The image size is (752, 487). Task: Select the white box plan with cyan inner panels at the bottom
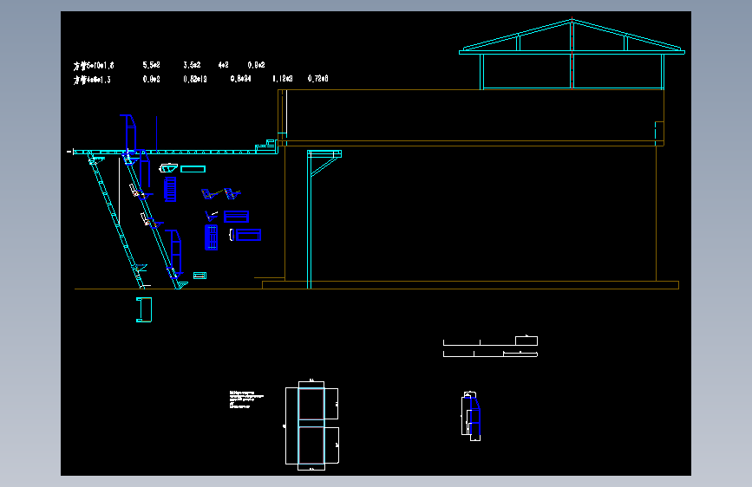(x=311, y=425)
